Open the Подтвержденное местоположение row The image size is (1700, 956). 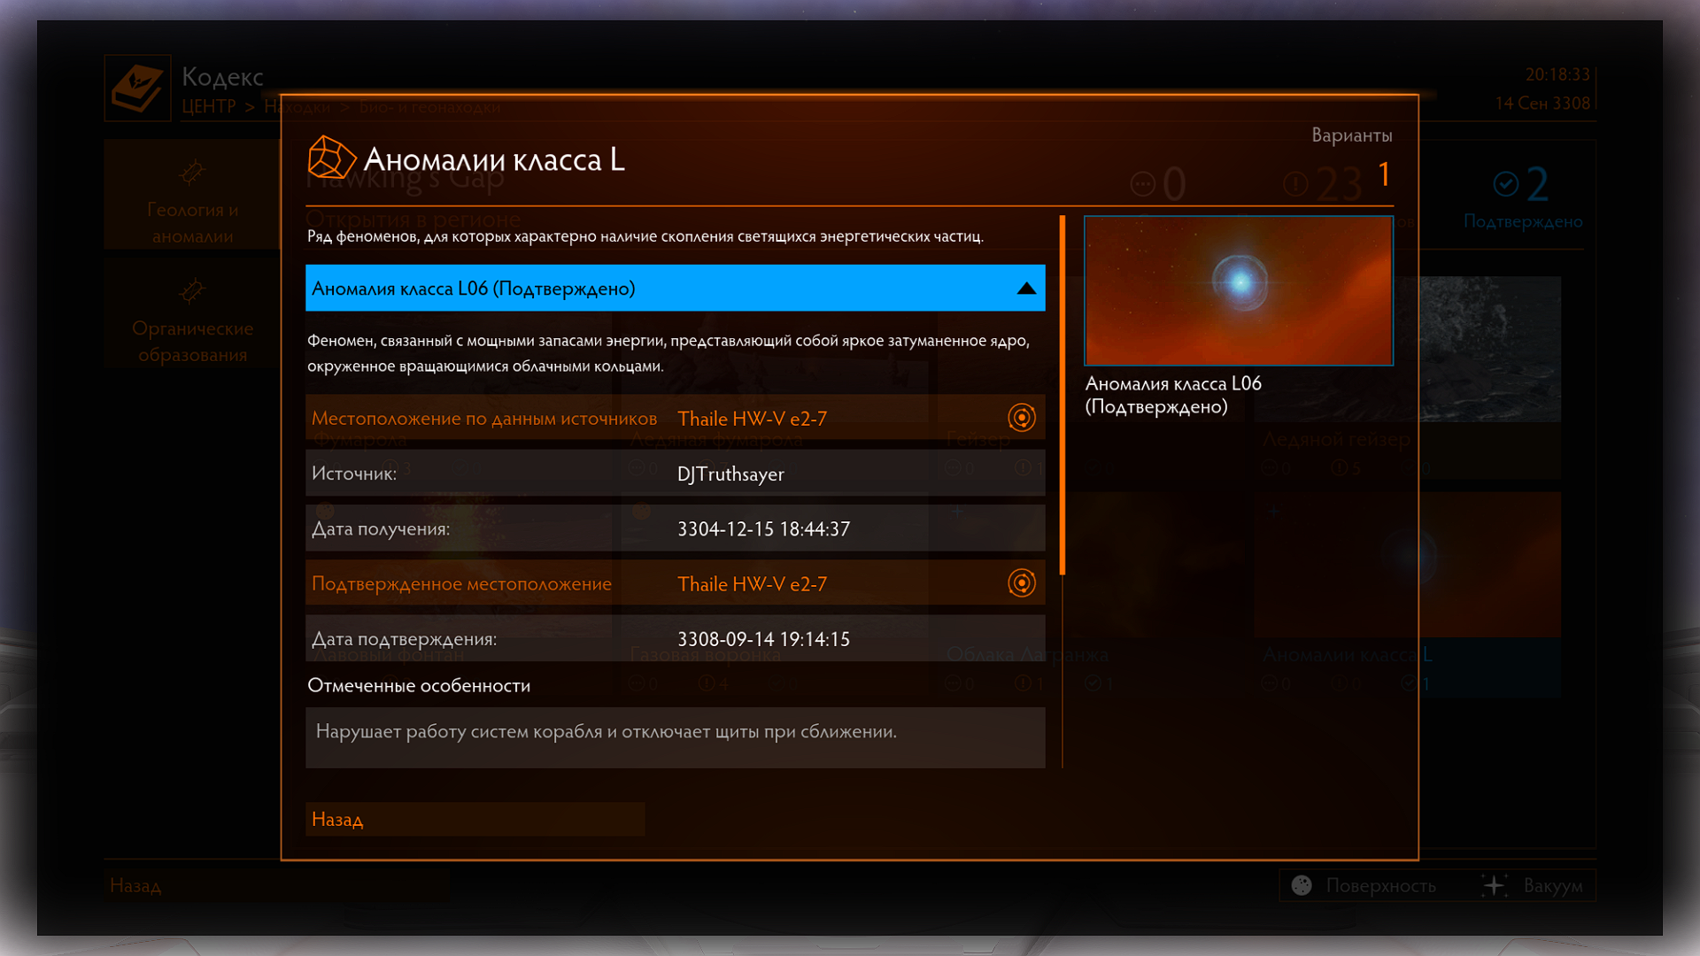(675, 583)
